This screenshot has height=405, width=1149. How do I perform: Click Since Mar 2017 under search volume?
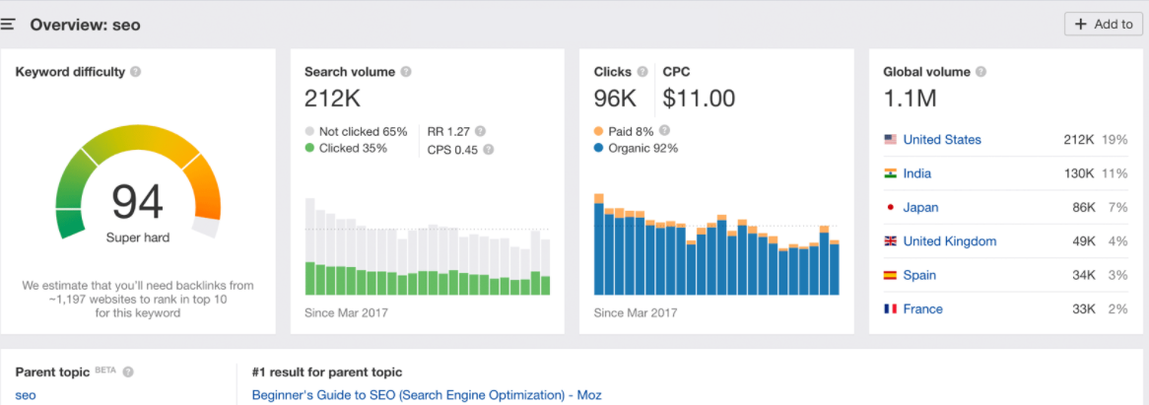[346, 312]
